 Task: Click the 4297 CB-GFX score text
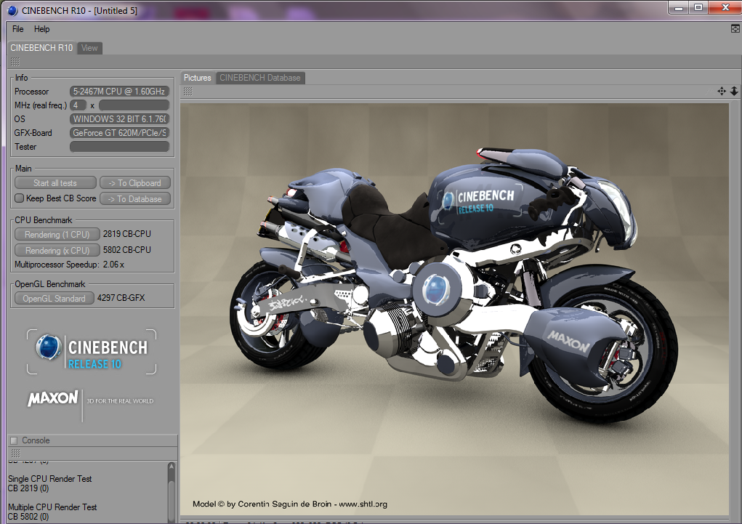pyautogui.click(x=121, y=298)
